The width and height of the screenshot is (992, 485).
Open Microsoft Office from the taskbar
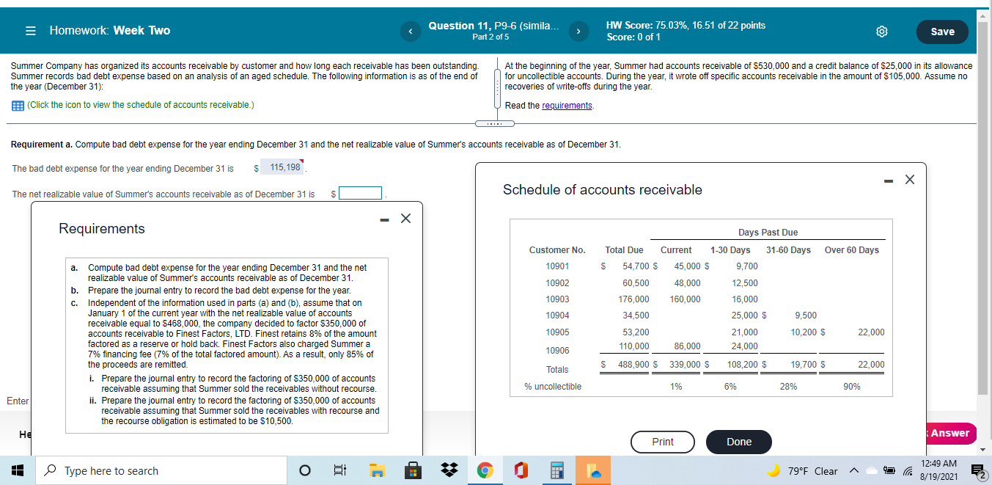click(x=521, y=470)
